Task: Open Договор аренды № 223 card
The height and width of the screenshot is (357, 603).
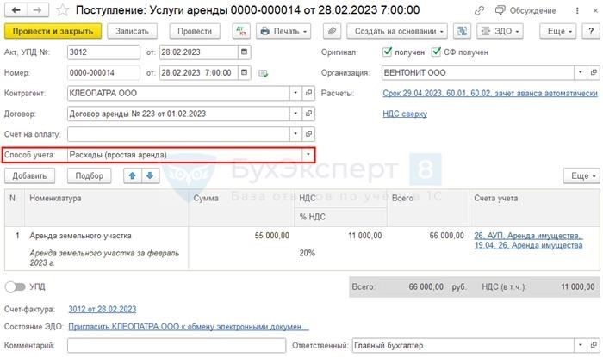Action: click(x=308, y=114)
